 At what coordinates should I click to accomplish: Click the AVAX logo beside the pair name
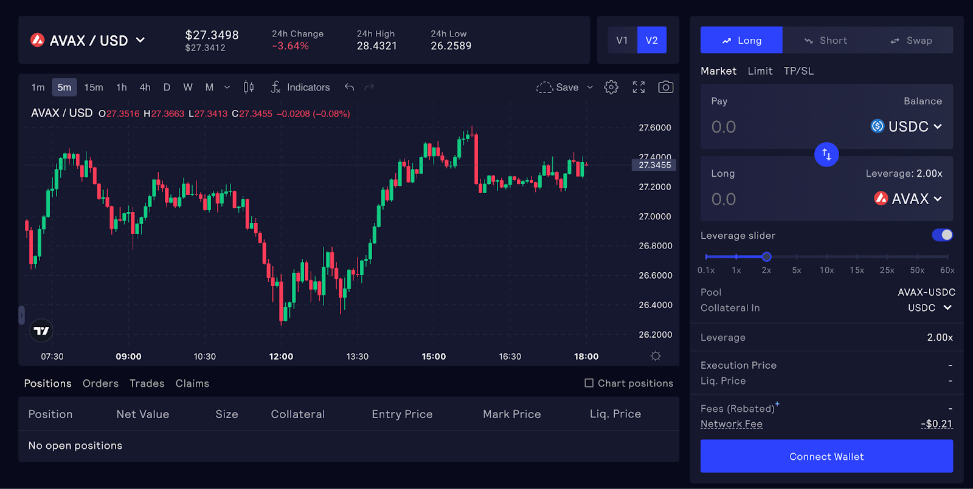(x=38, y=40)
